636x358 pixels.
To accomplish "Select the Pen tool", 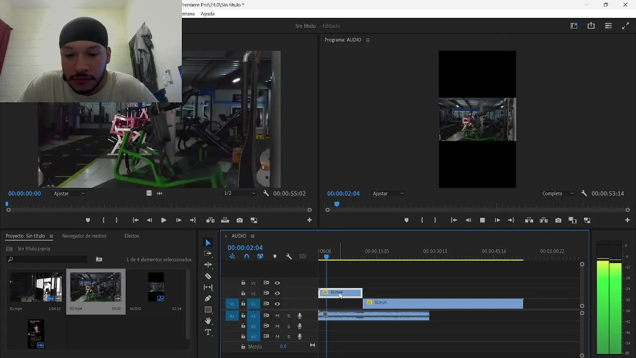I will coord(208,298).
